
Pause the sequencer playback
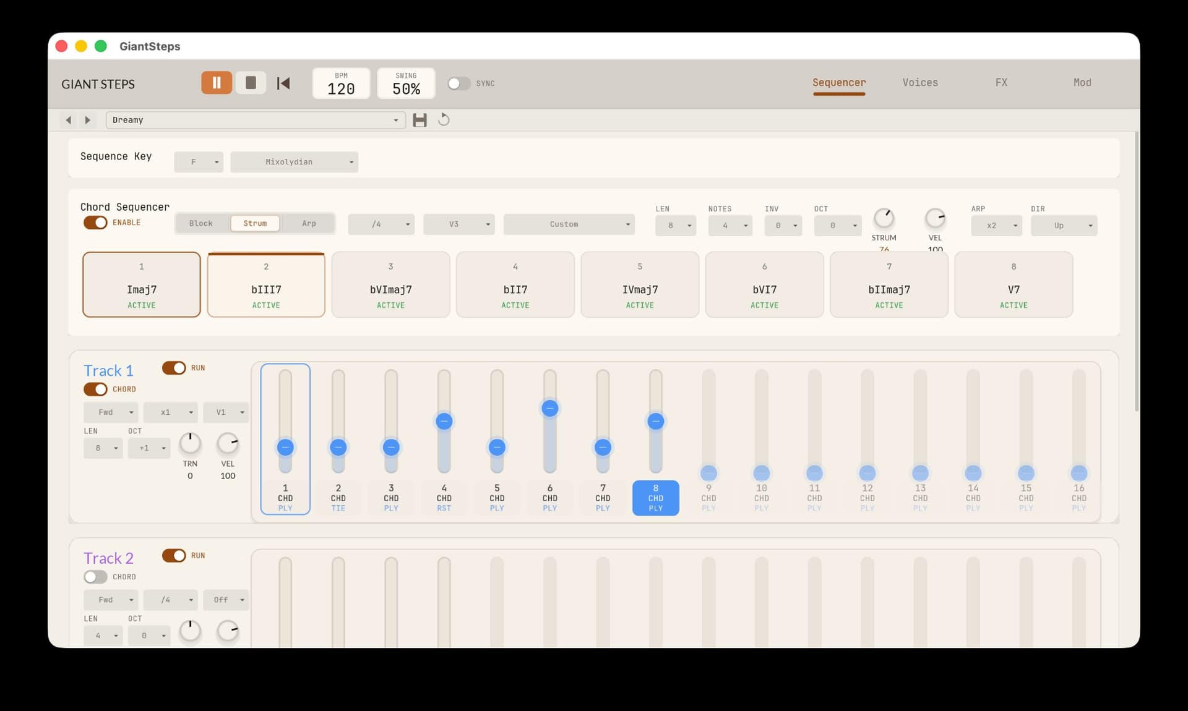point(216,82)
